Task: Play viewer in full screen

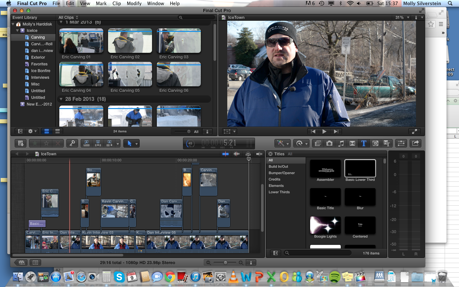Action: coord(414,131)
